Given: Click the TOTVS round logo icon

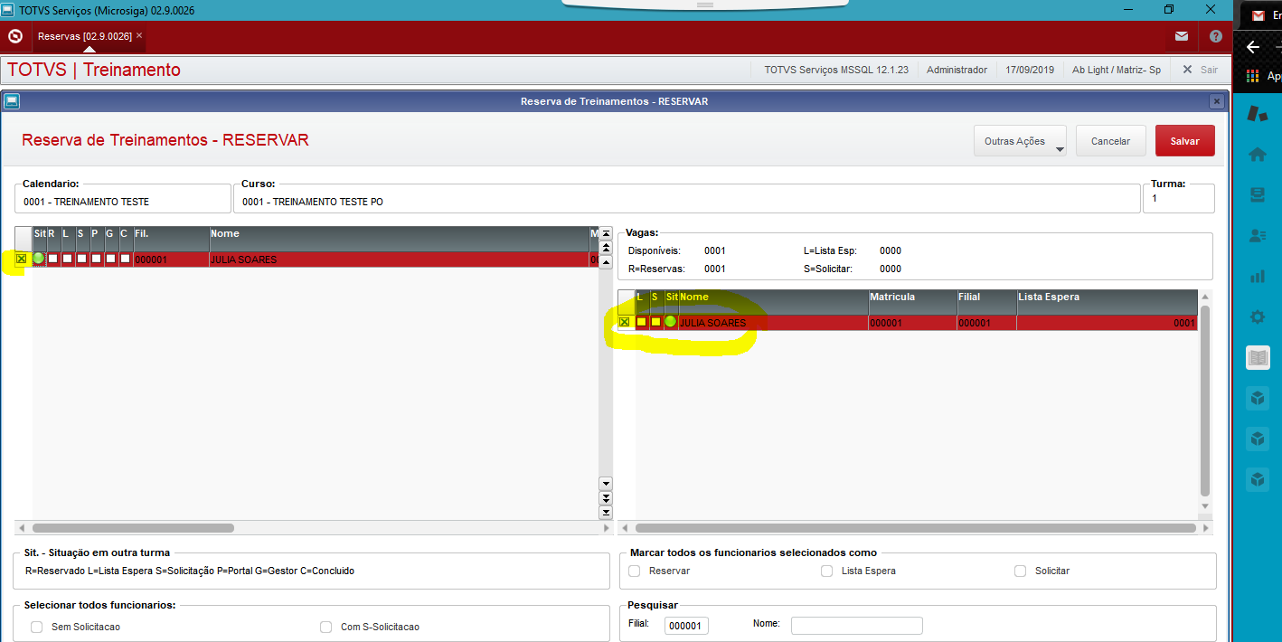Looking at the screenshot, I should 14,37.
